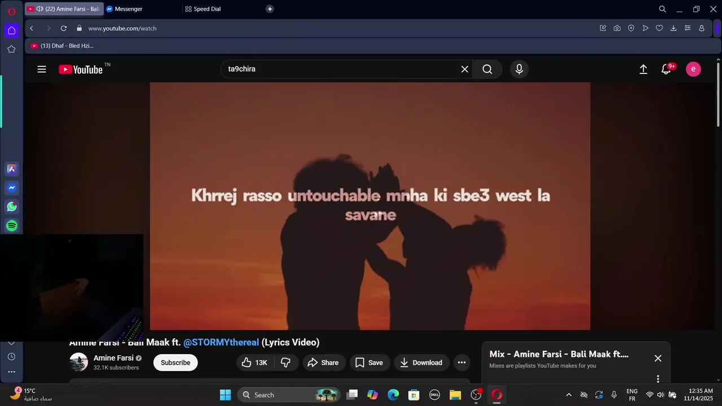Open more actions three-dot button
The width and height of the screenshot is (722, 406).
461,363
